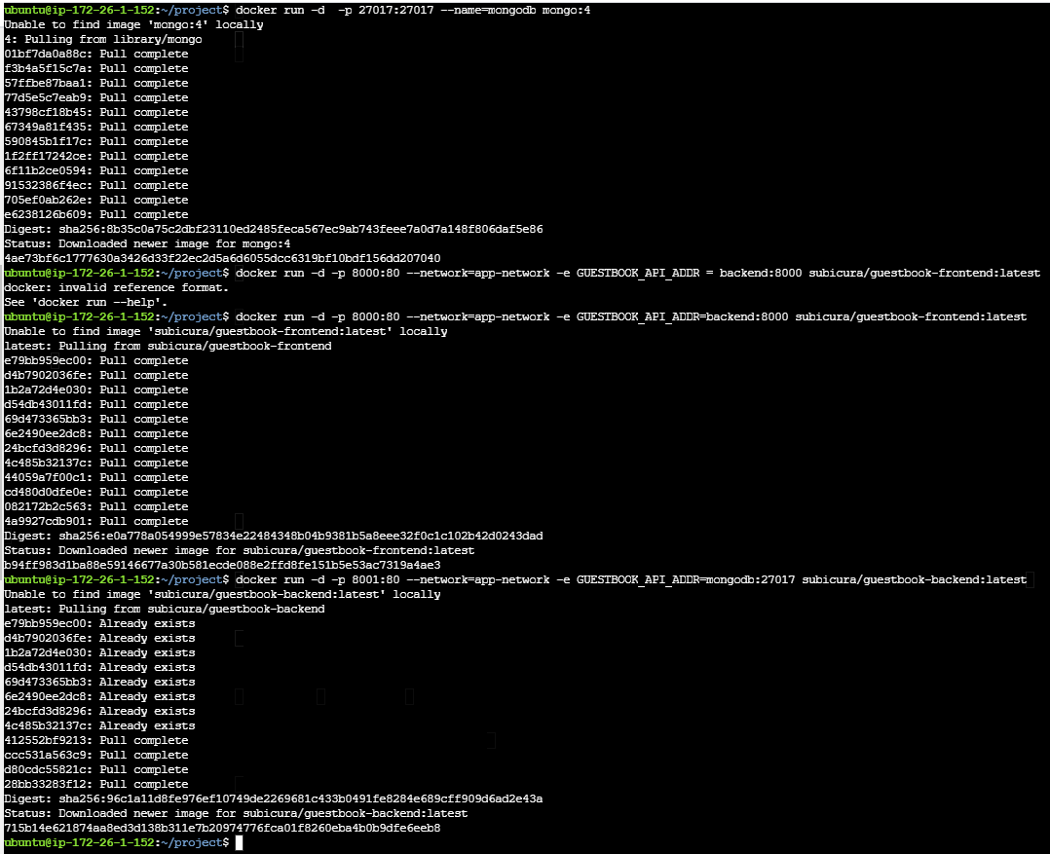The height and width of the screenshot is (854, 1050).
Task: Select container ID line starting b94ff983d1ba
Action: [x=222, y=566]
